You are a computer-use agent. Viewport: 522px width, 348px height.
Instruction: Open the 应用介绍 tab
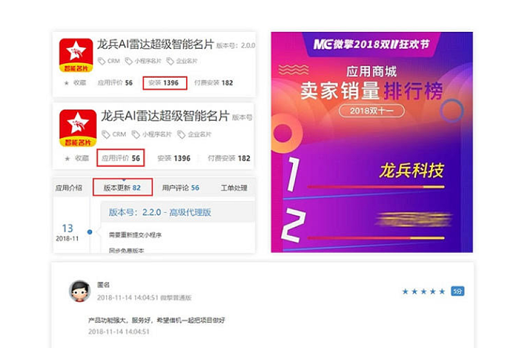tap(69, 188)
